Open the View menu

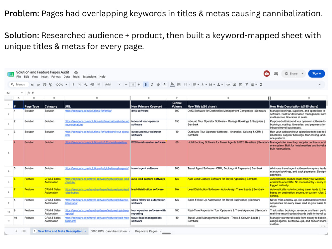coord(35,77)
